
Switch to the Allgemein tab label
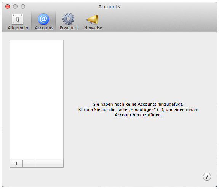click(18, 28)
